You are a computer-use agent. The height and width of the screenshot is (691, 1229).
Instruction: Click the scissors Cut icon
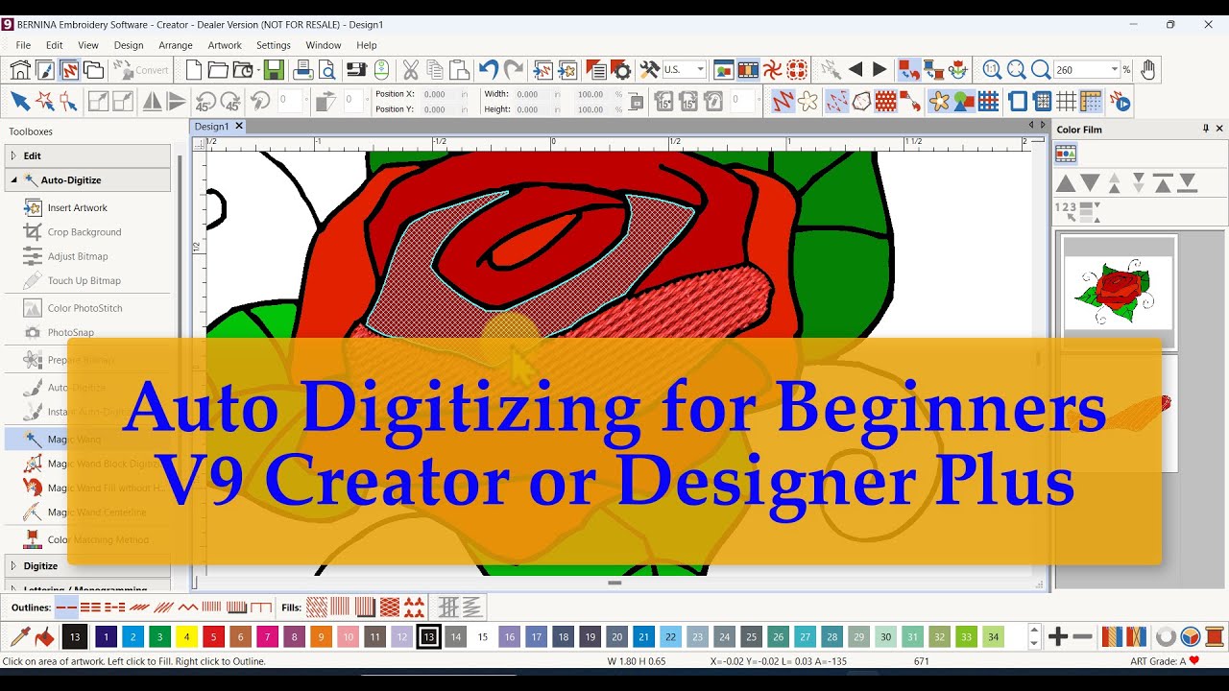pos(411,69)
